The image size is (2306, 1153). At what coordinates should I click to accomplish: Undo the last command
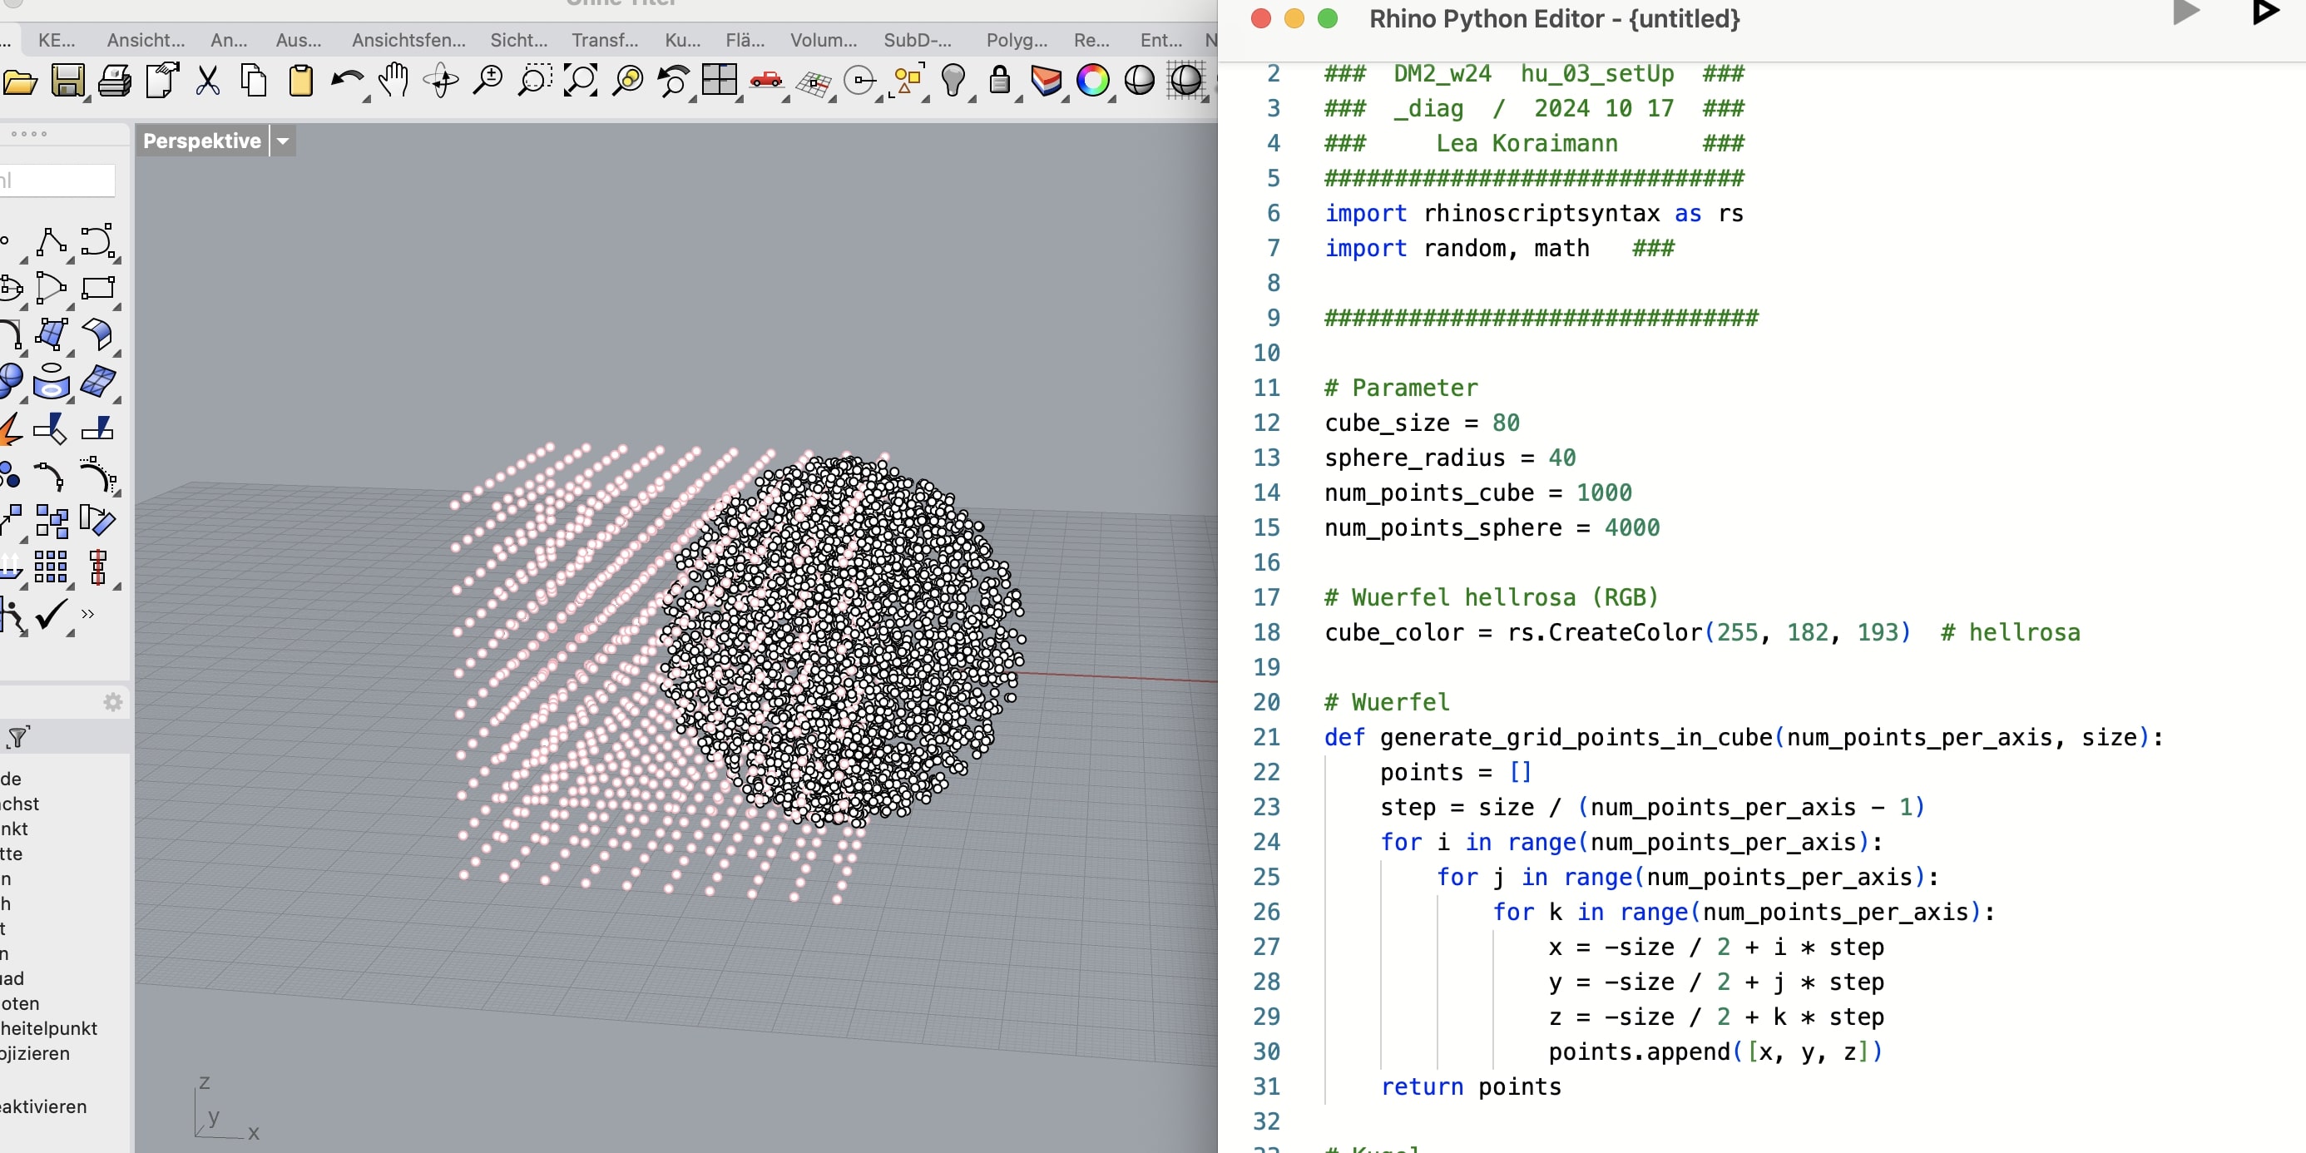pos(346,81)
